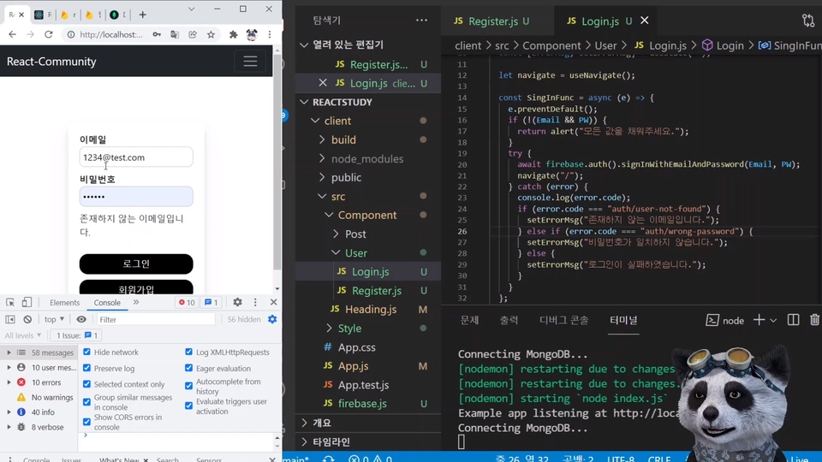Toggle Log XMLHttpRequests checkbox
822x462 pixels.
click(188, 352)
